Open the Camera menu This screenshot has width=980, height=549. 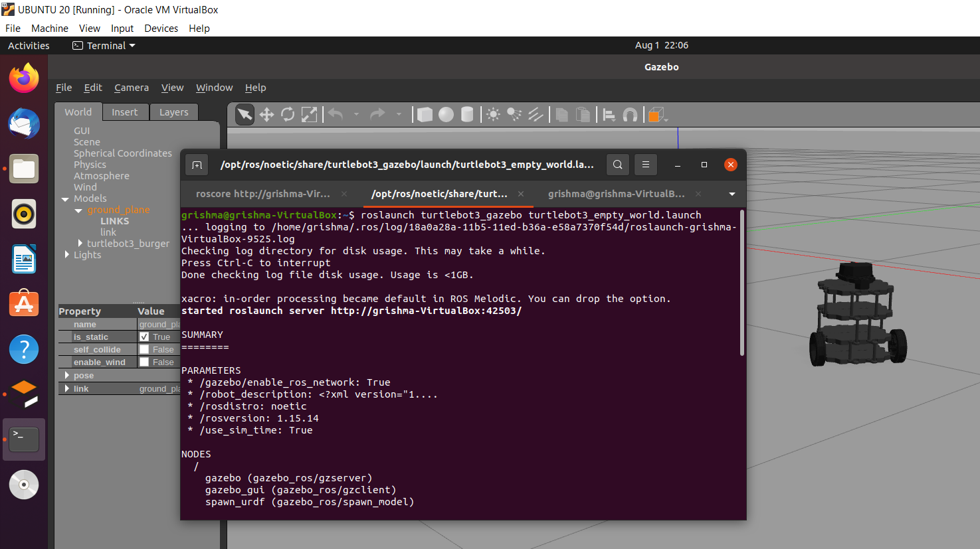131,87
